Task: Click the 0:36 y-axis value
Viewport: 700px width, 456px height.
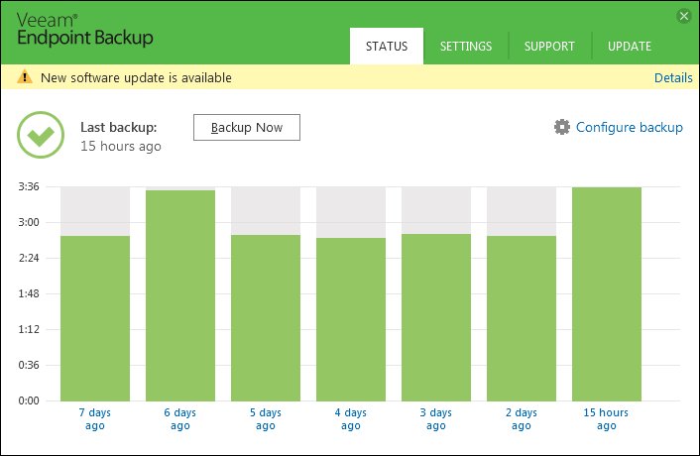Action: [x=29, y=365]
